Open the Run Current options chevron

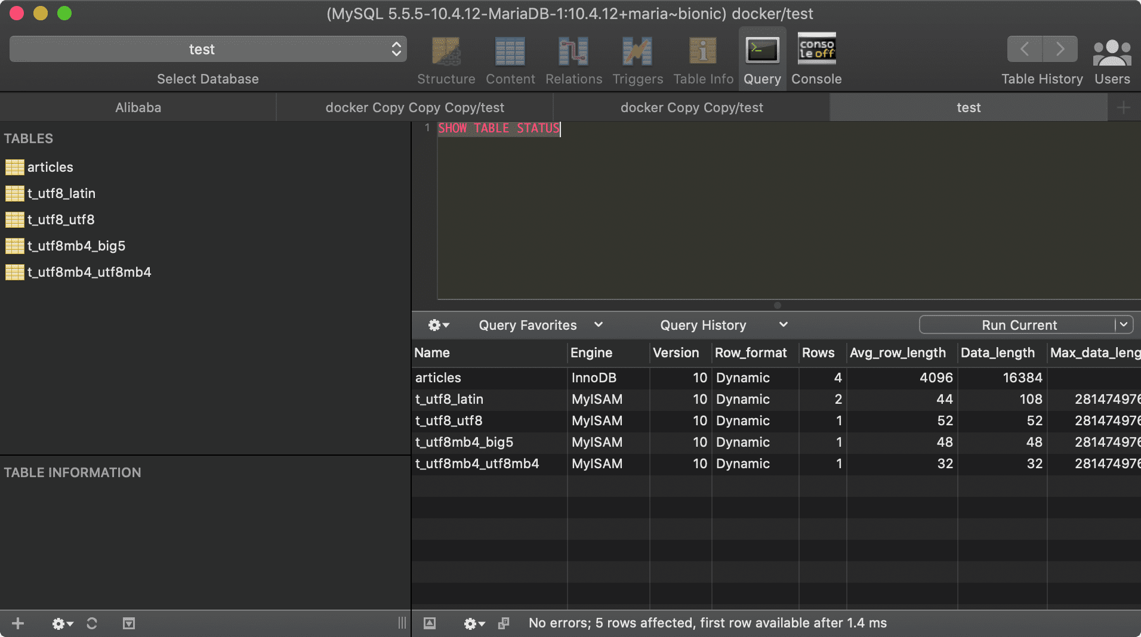(x=1124, y=325)
